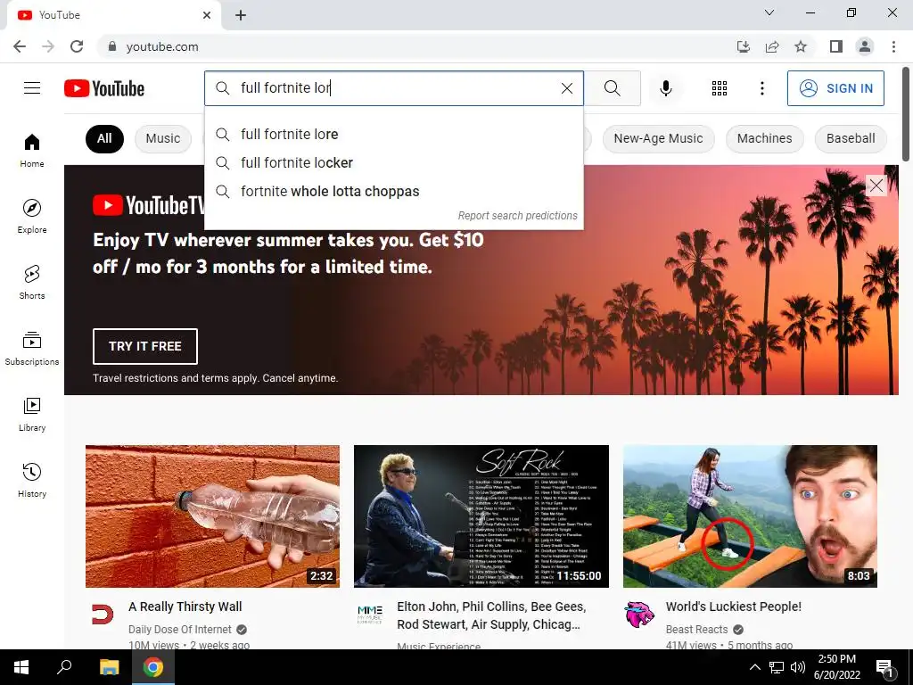This screenshot has height=685, width=913.
Task: Click TRY IT FREE button
Action: click(145, 346)
